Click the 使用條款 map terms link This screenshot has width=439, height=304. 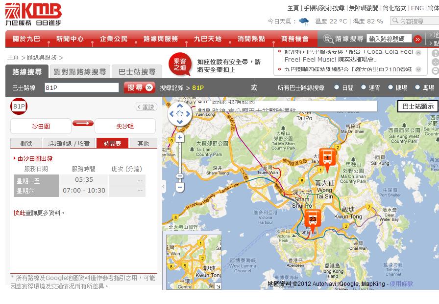coord(401,283)
